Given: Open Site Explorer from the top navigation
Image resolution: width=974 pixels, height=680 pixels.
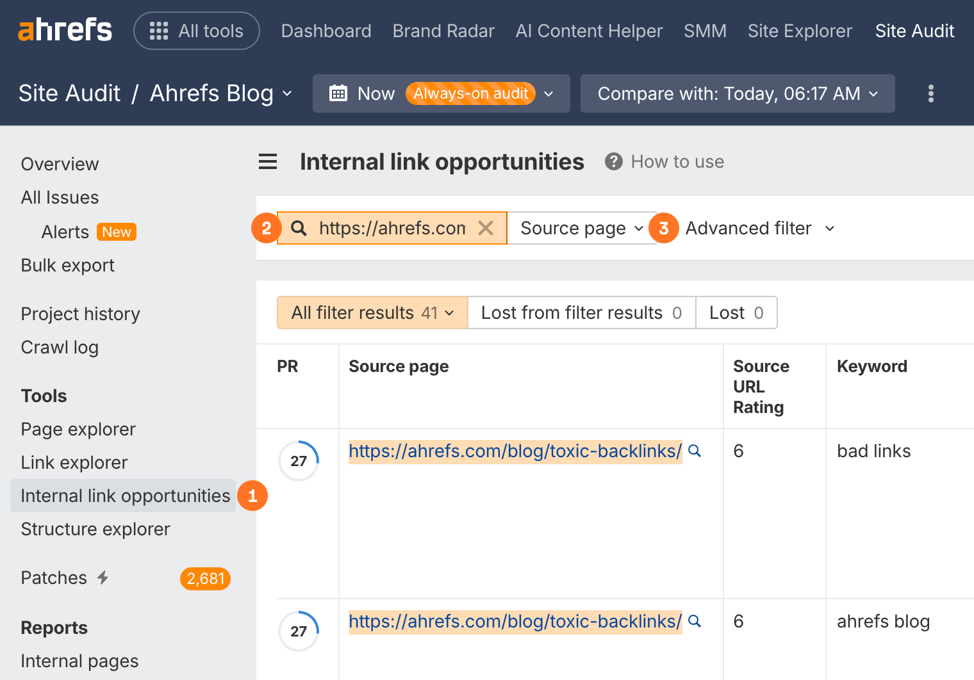Looking at the screenshot, I should (800, 30).
